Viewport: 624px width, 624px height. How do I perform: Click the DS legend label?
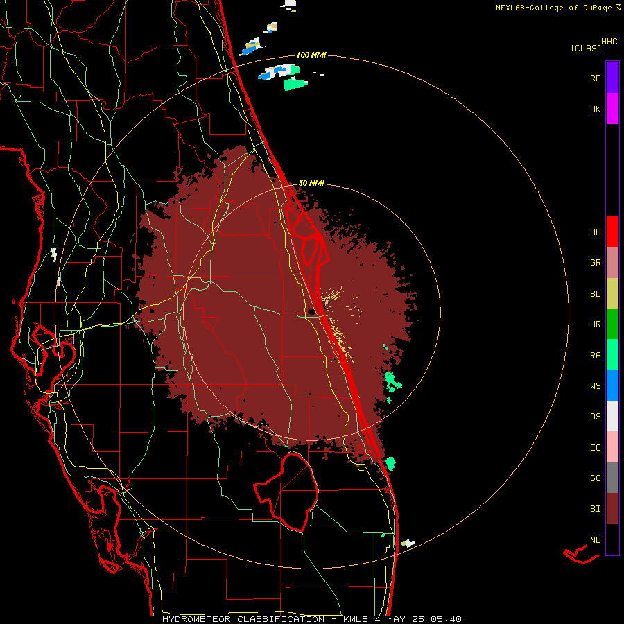(595, 417)
